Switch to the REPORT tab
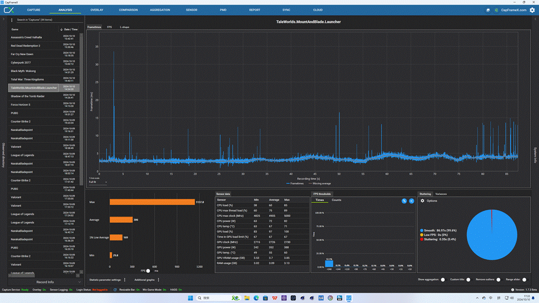The image size is (539, 303). (x=255, y=10)
